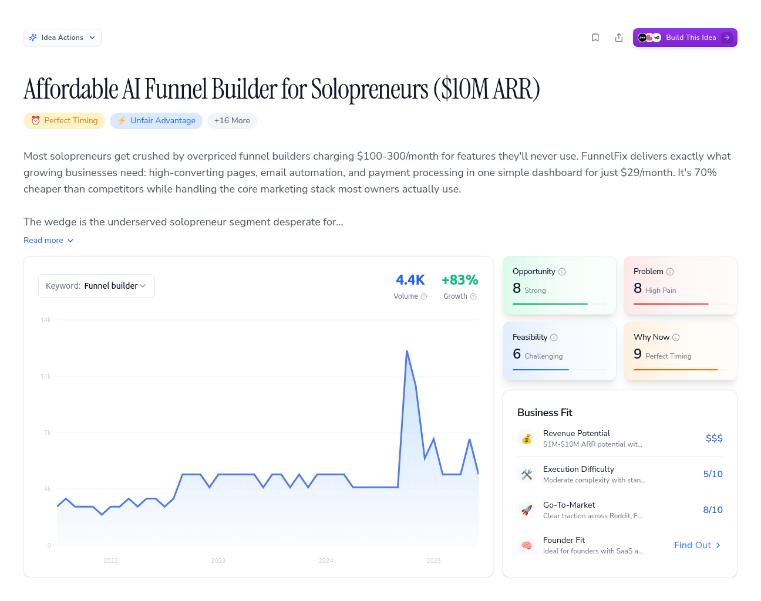The width and height of the screenshot is (761, 601).
Task: Click the Perfect Timing tag
Action: [64, 120]
